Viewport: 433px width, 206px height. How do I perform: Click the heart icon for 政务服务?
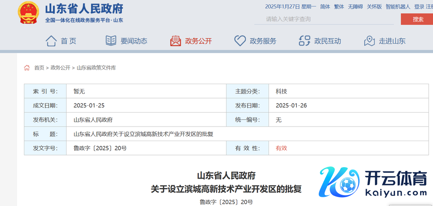tap(240, 41)
